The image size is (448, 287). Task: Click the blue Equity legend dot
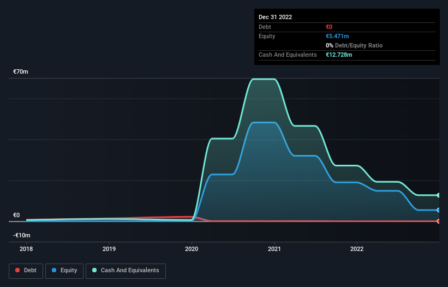click(x=54, y=270)
